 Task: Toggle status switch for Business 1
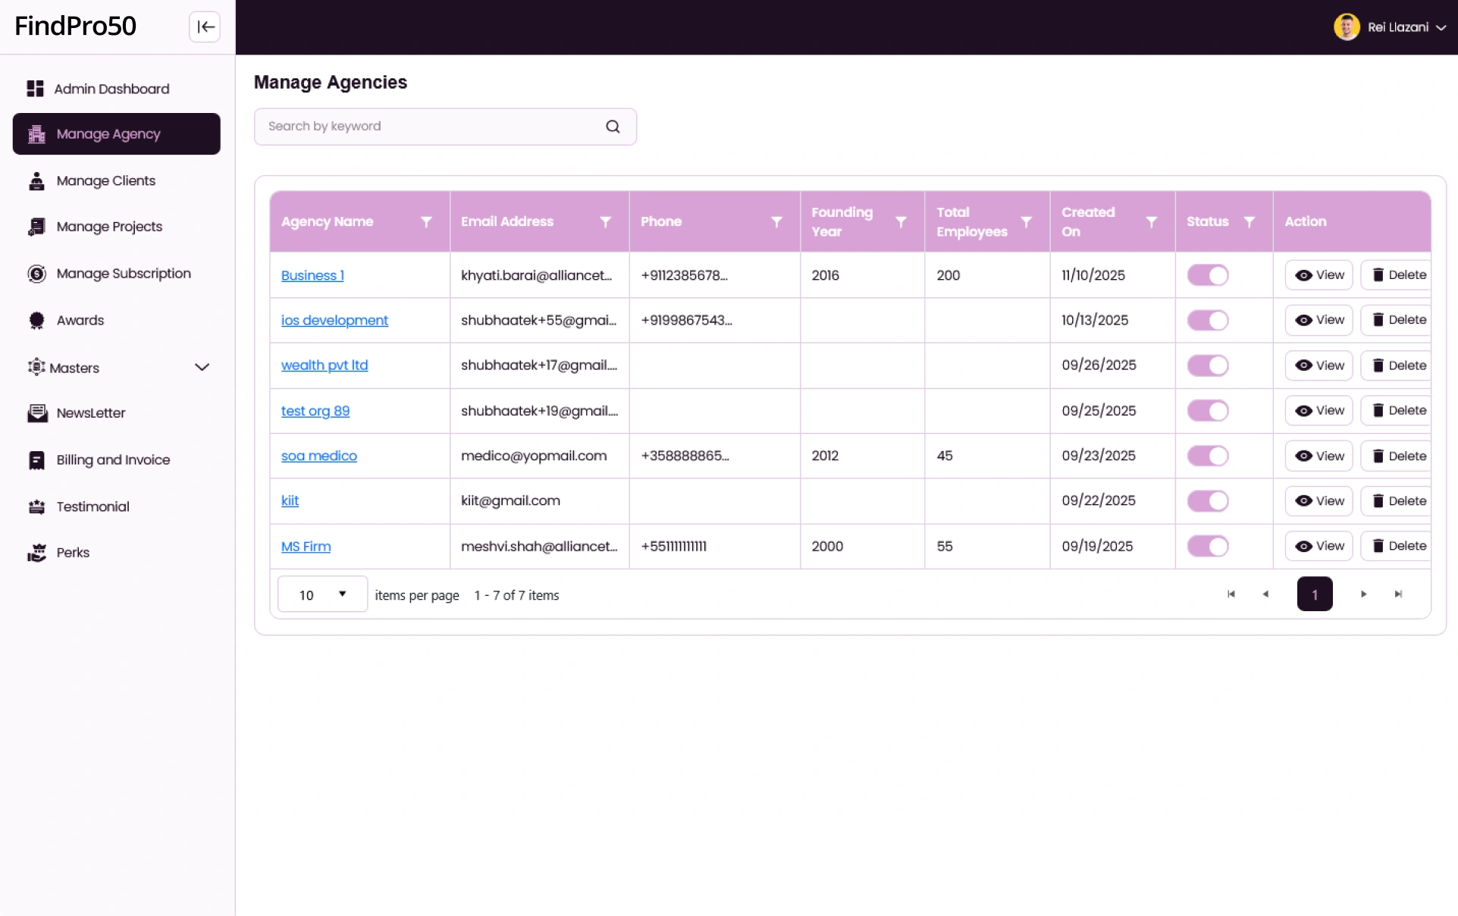point(1207,275)
